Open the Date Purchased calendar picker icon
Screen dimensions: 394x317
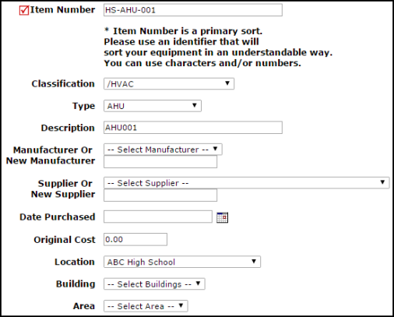pos(222,217)
